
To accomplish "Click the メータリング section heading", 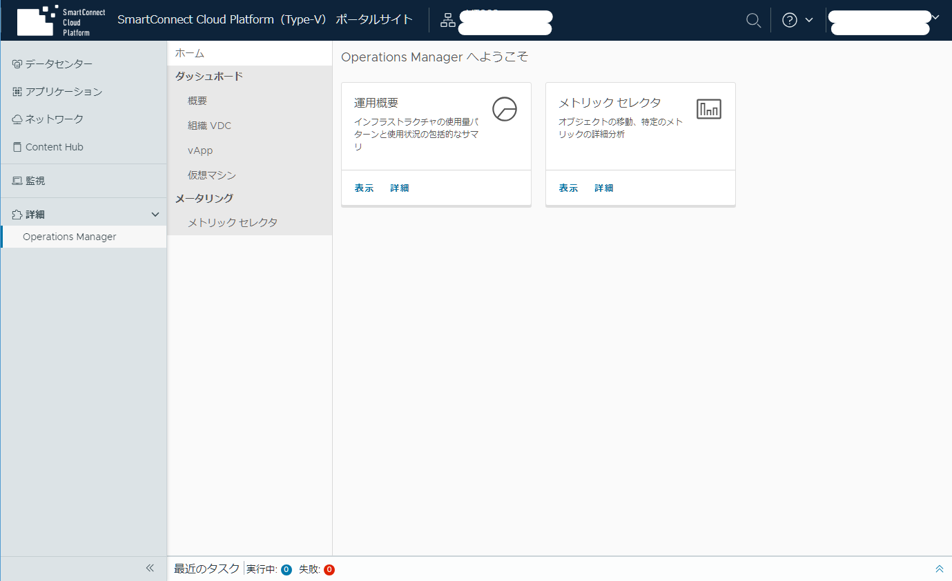I will (x=204, y=199).
